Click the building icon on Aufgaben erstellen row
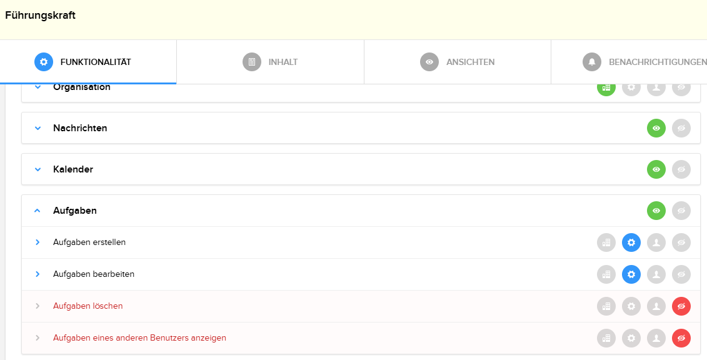707x360 pixels. click(x=606, y=242)
